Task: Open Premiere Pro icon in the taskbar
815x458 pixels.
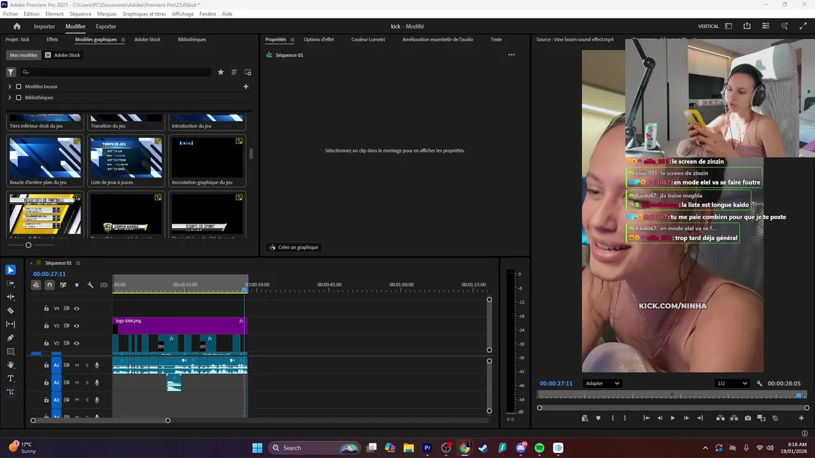Action: pyautogui.click(x=428, y=448)
